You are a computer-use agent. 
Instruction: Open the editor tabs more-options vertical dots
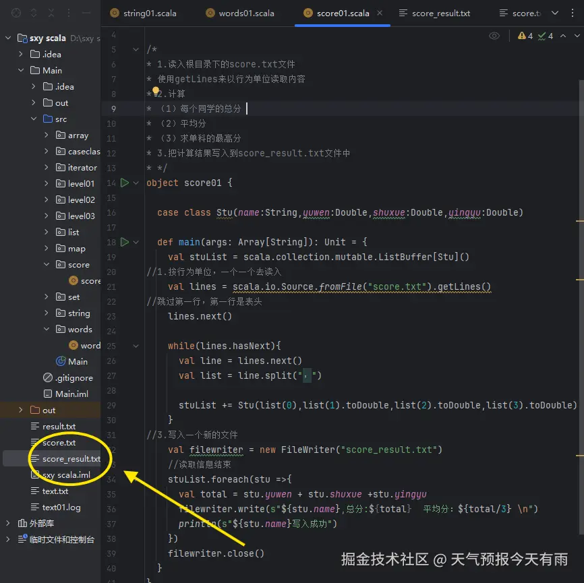[x=573, y=13]
